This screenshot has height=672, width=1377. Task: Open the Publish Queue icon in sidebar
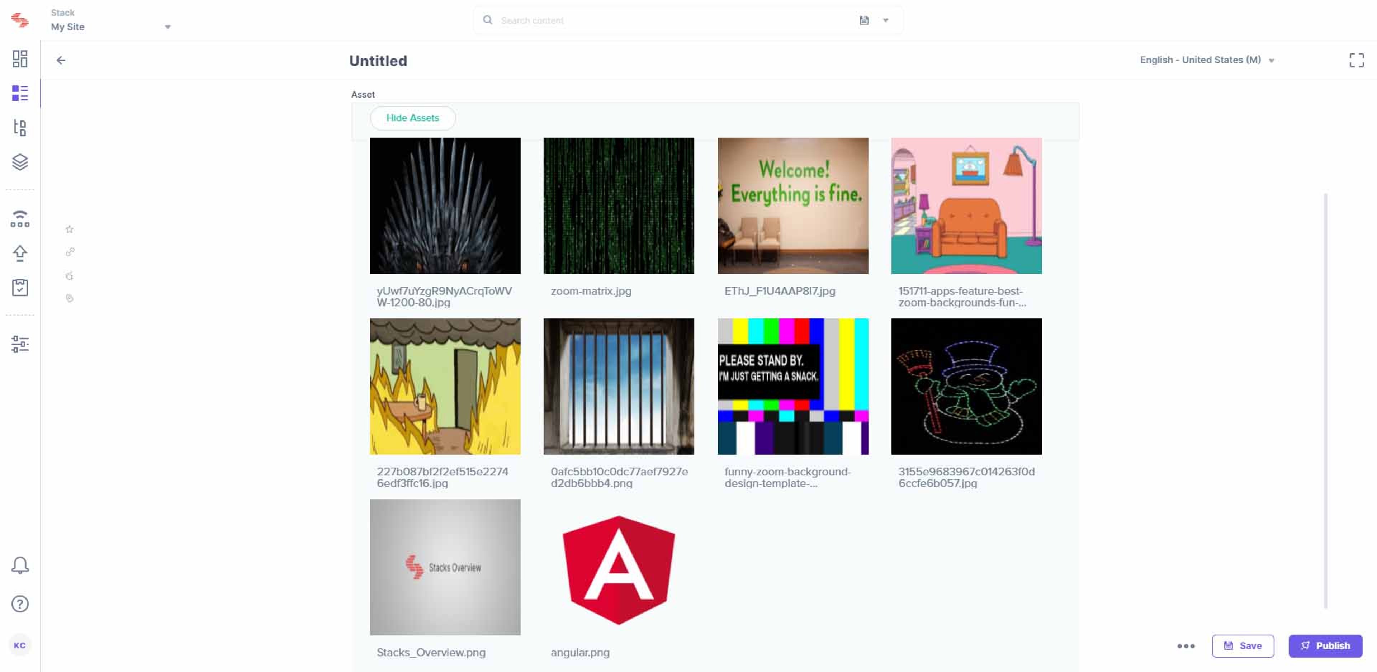[x=20, y=219]
